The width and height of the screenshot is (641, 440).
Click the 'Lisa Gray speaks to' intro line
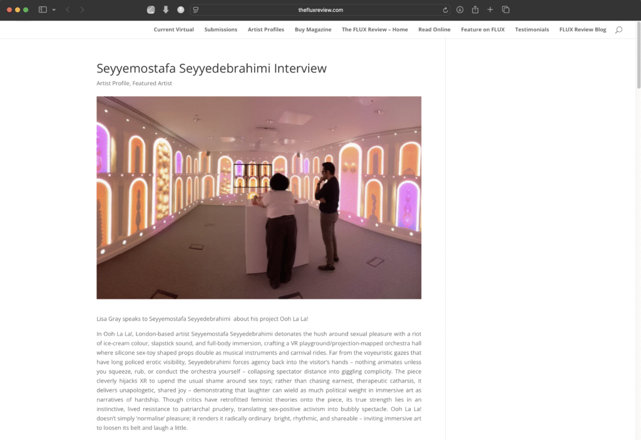[x=202, y=319]
